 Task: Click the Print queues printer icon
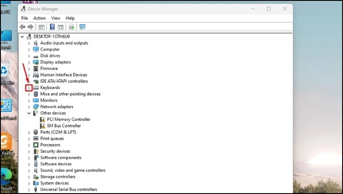tap(36, 138)
